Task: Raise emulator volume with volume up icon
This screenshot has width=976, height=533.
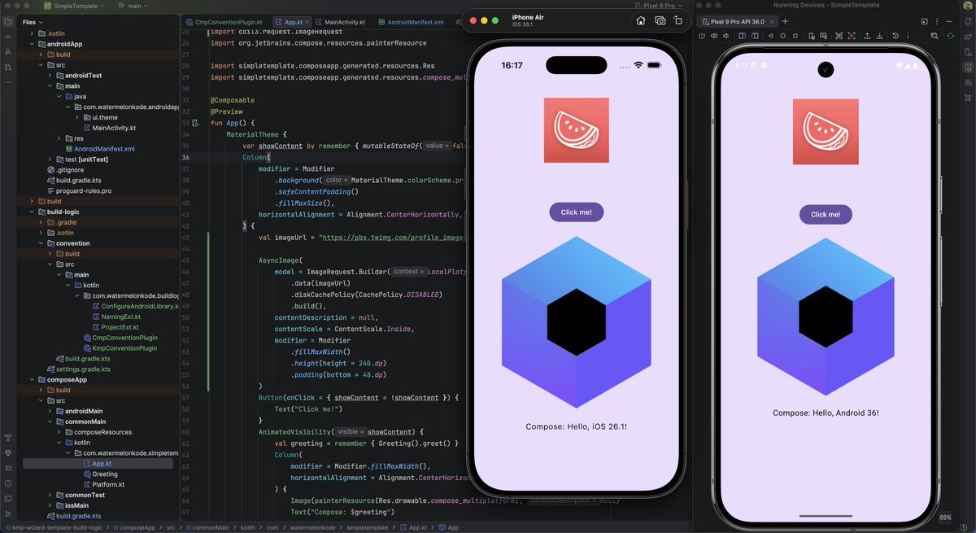Action: [x=714, y=36]
